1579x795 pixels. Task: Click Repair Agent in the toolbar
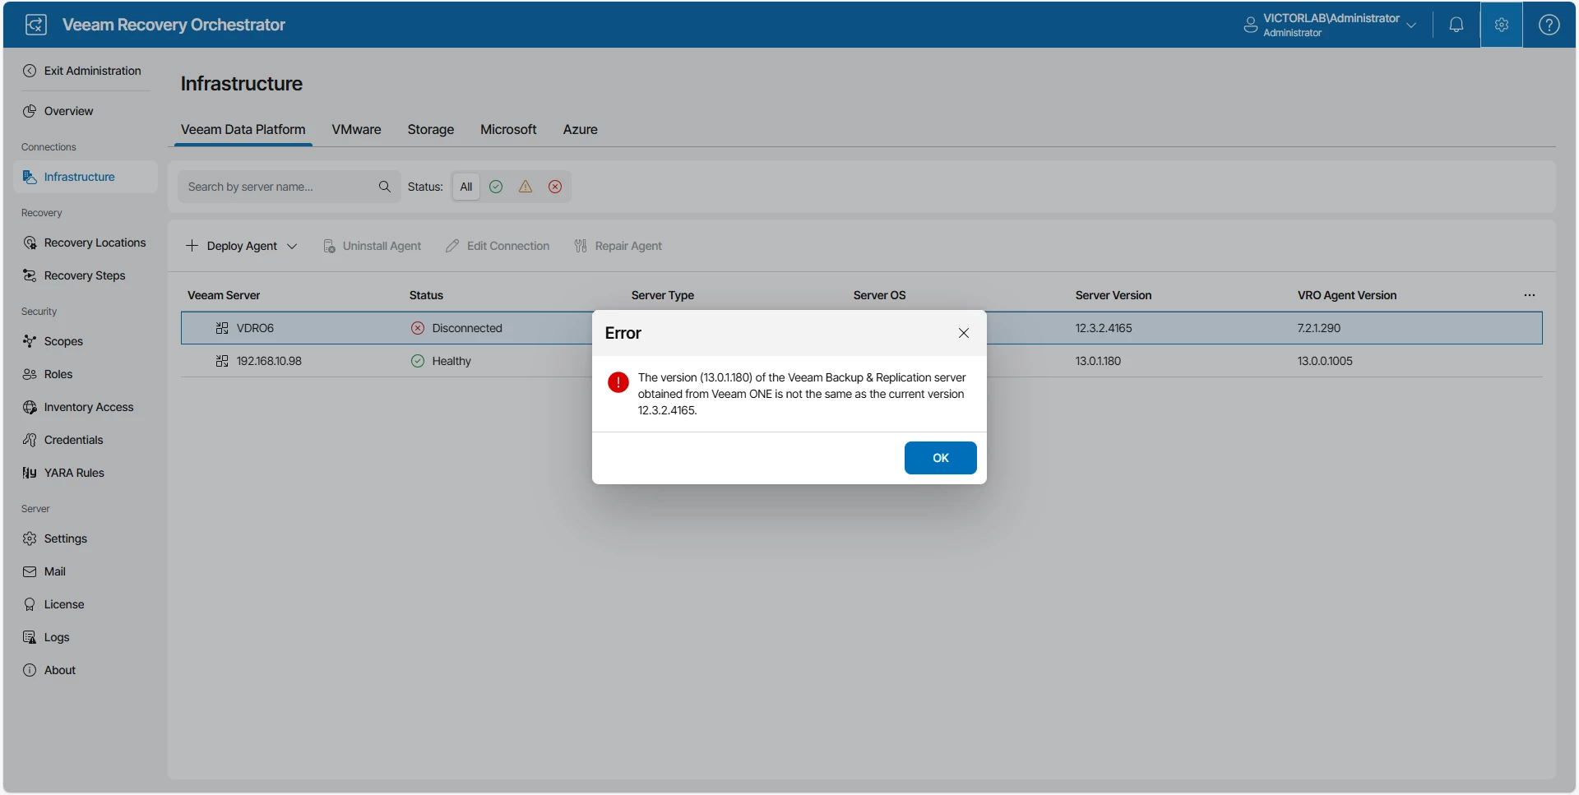618,246
